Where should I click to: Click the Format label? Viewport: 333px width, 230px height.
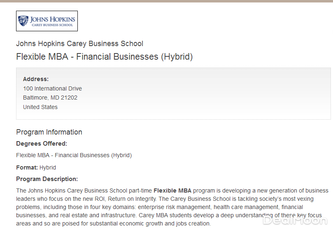(x=27, y=167)
